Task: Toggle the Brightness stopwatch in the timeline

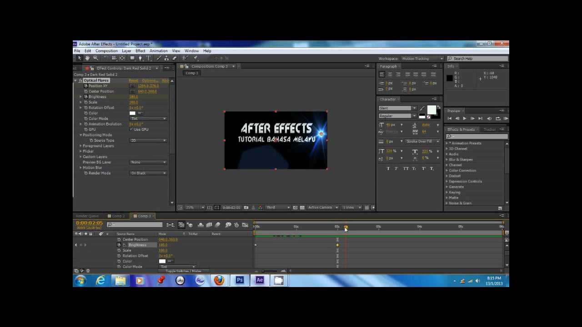Action: (119, 245)
